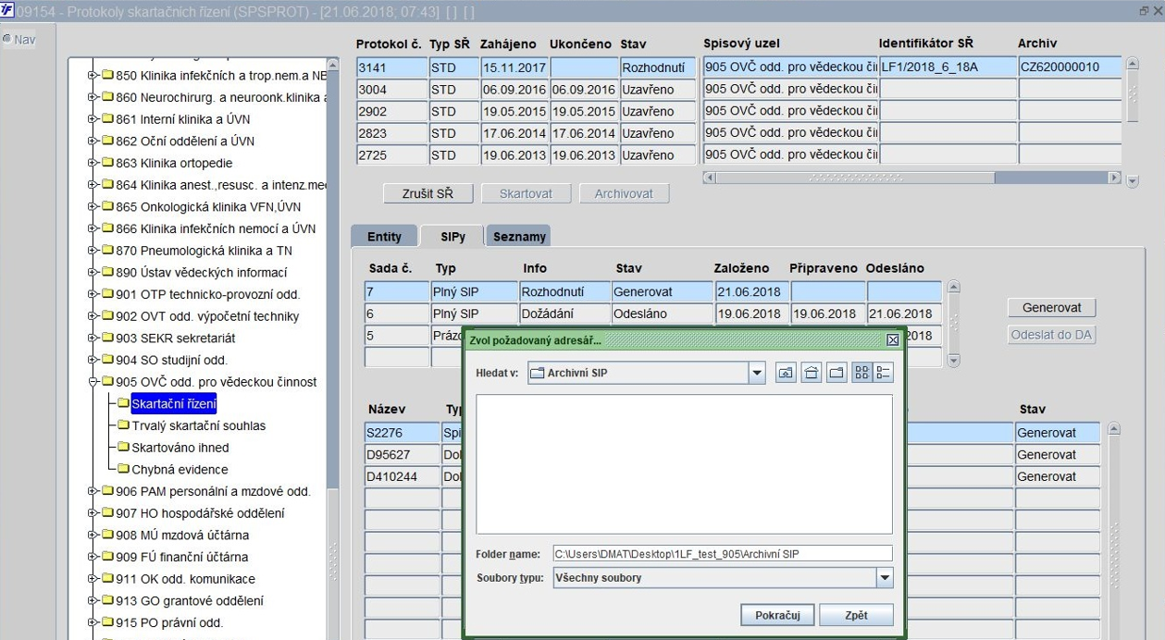
Task: Click the Folder name path field
Action: (722, 554)
